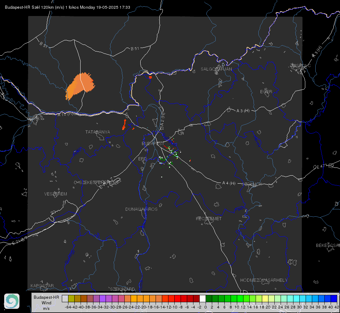Select the SALGÓTARJÁN city label

coord(216,69)
